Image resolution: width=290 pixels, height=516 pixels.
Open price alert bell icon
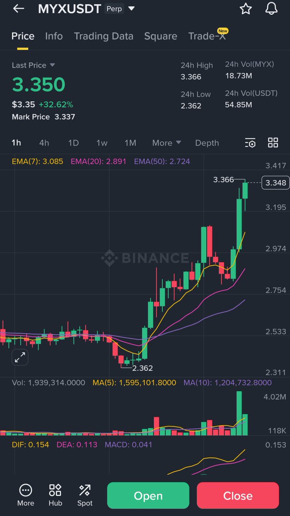click(272, 9)
